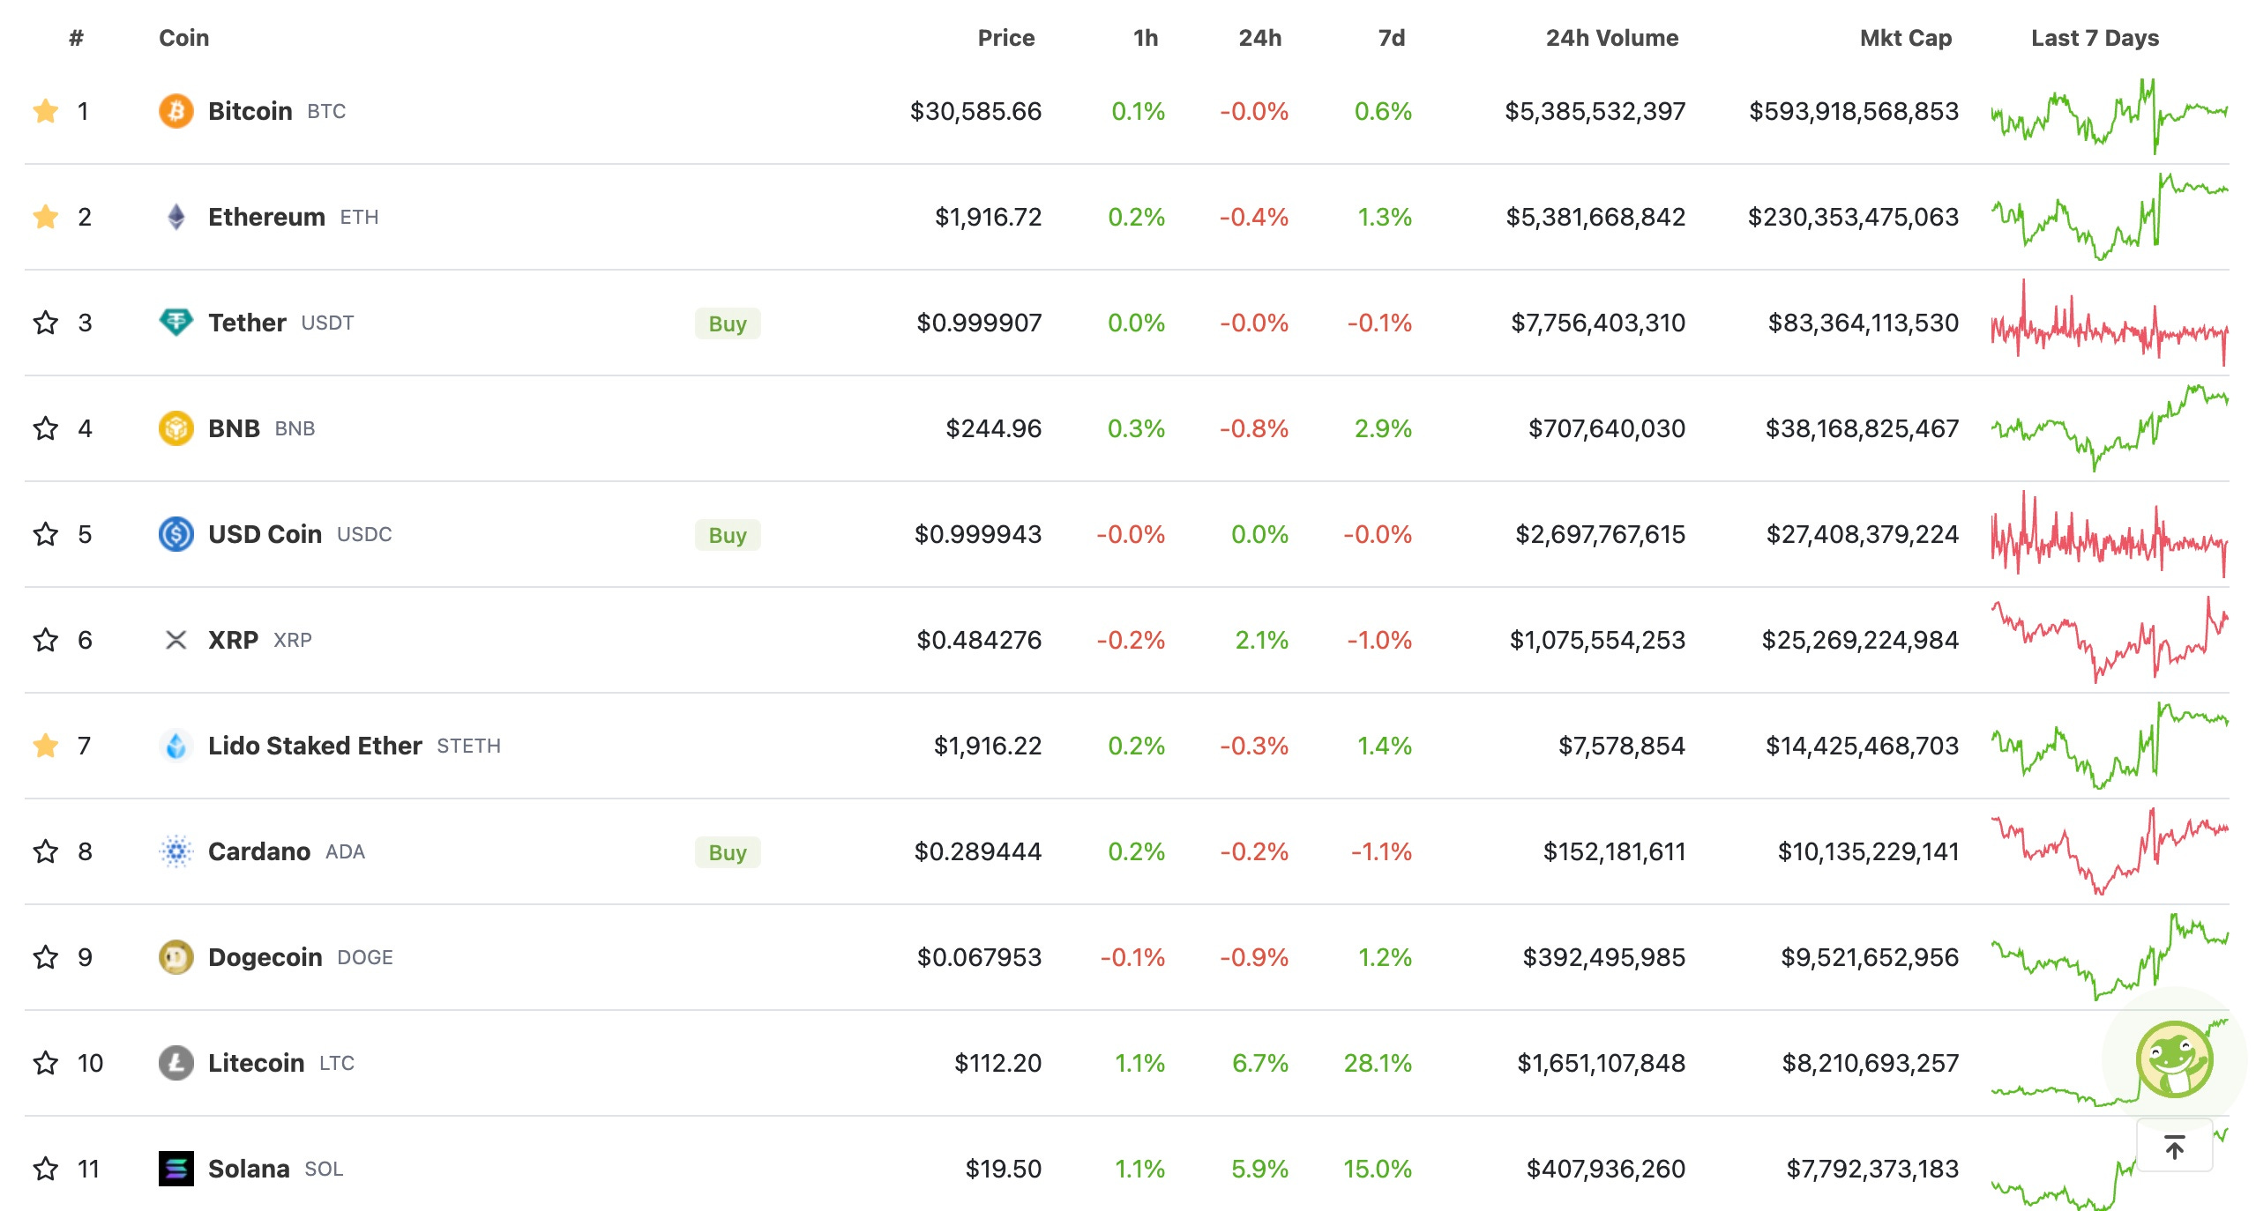2256x1211 pixels.
Task: Sort by the 7d change column
Action: coord(1391,38)
